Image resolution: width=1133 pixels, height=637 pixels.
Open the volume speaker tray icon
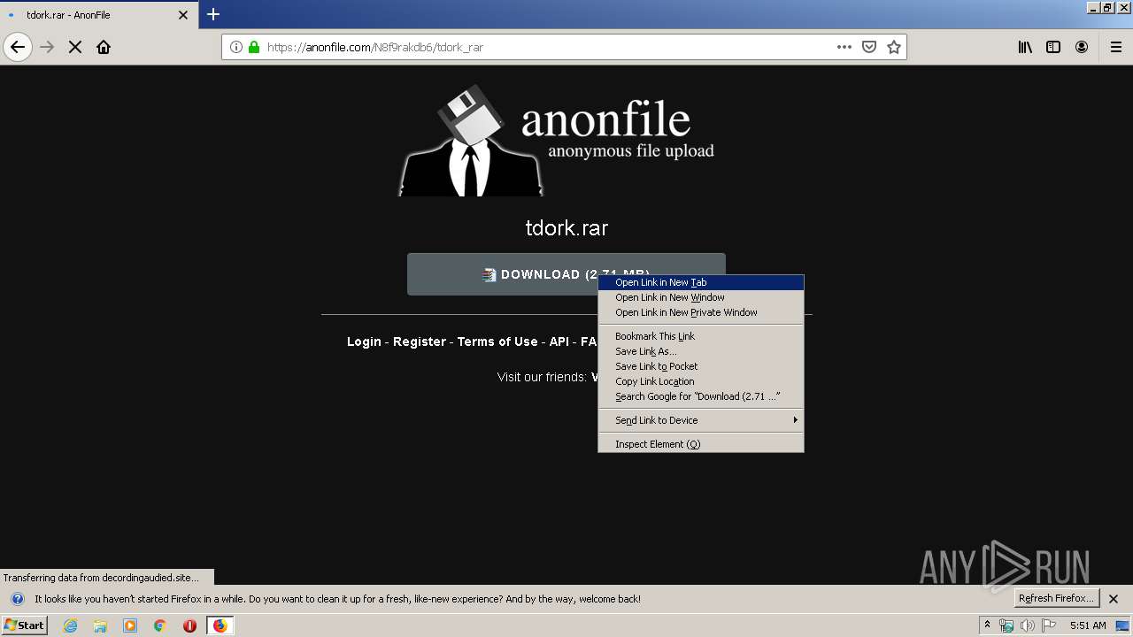(1028, 625)
